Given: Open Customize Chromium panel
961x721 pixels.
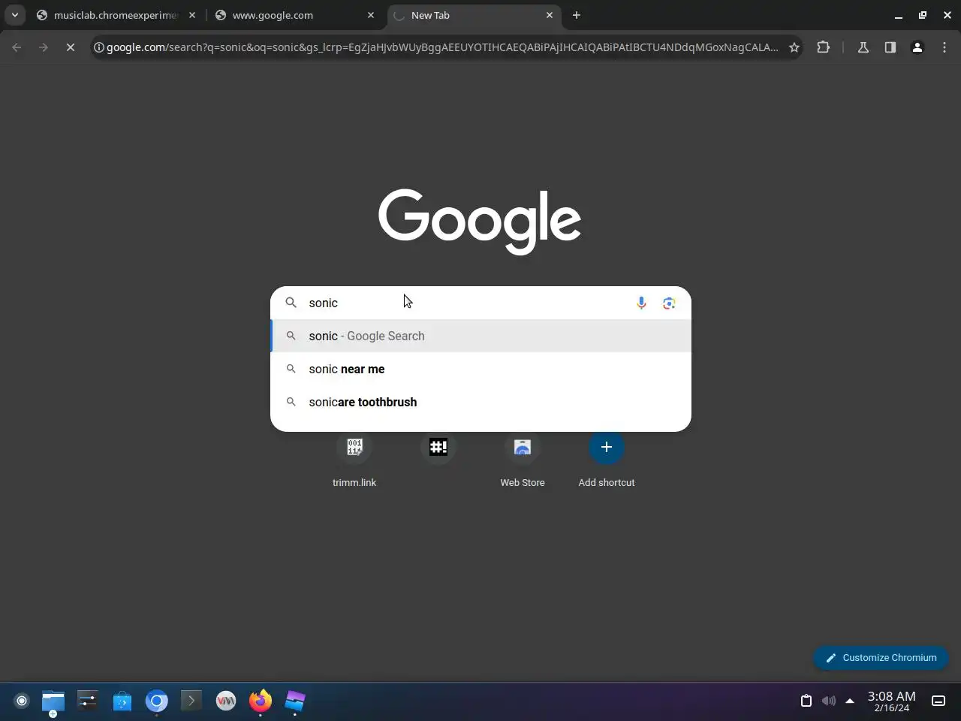Looking at the screenshot, I should click(881, 657).
